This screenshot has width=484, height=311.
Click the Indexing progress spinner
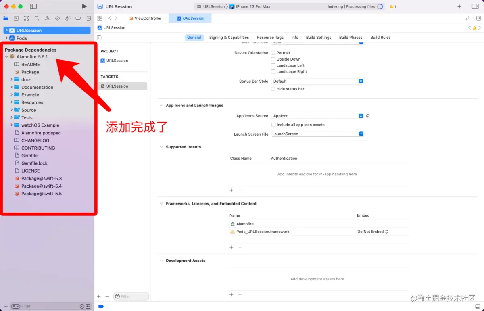pyautogui.click(x=380, y=6)
